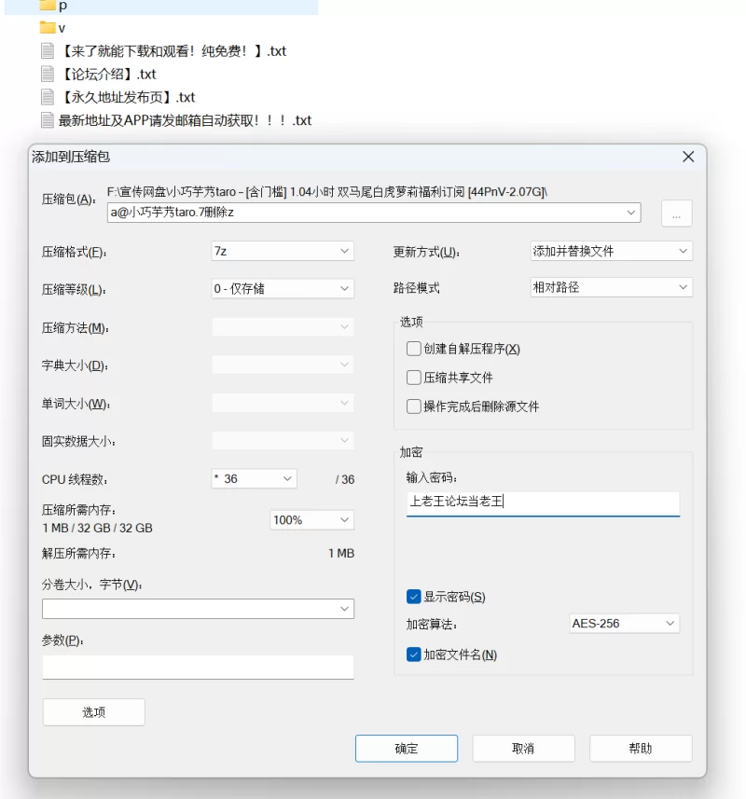Enable 压缩共享文件 checkbox
The image size is (746, 799).
(414, 378)
